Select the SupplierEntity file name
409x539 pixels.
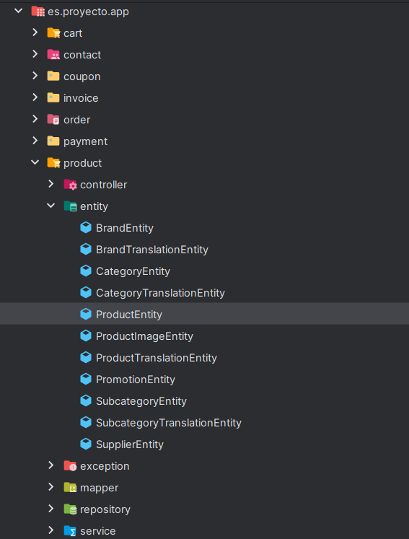pyautogui.click(x=130, y=444)
